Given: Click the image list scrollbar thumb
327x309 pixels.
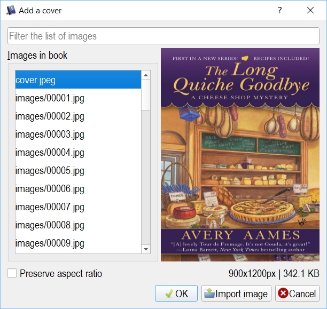Looking at the screenshot, I should pos(146,94).
